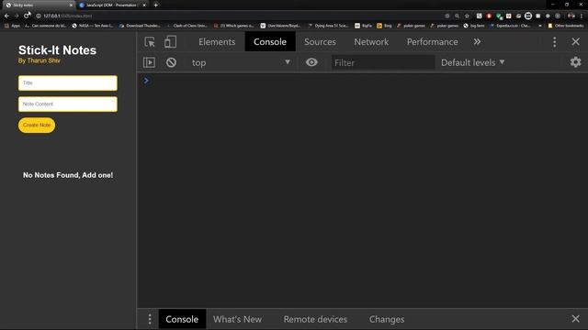Show overflow bookmarks chevron

[539, 26]
